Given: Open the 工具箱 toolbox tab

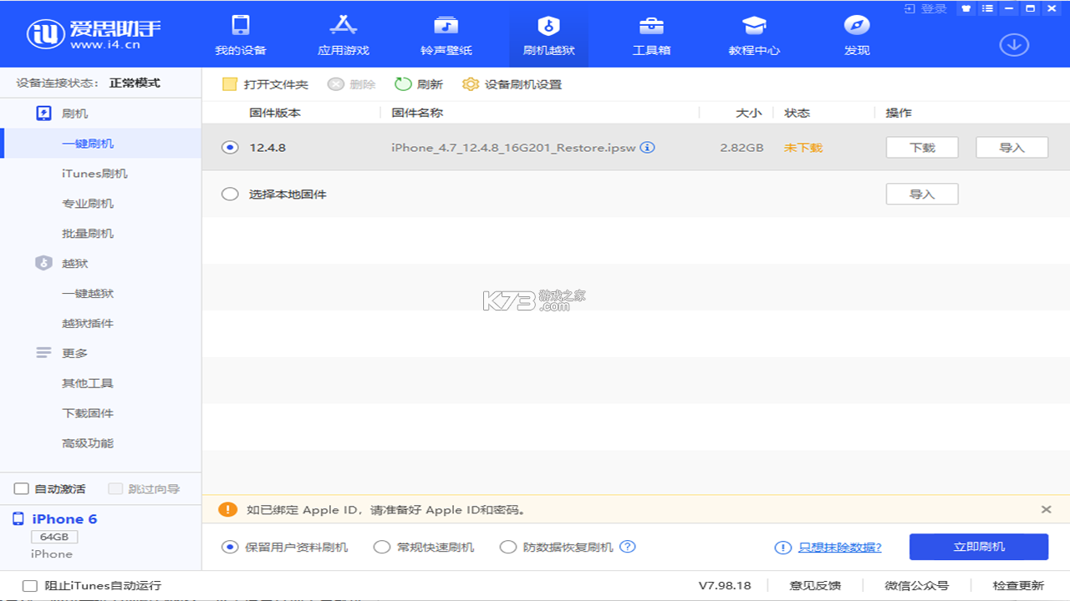Looking at the screenshot, I should point(651,34).
